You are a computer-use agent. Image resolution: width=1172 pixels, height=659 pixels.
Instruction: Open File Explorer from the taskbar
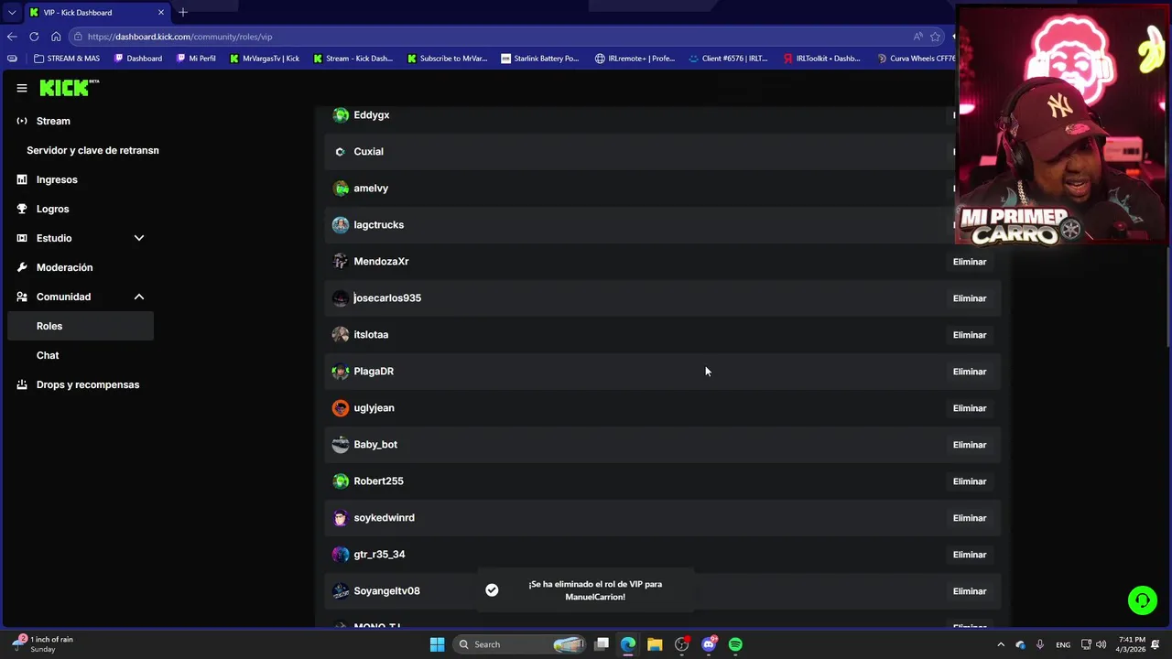pos(655,644)
